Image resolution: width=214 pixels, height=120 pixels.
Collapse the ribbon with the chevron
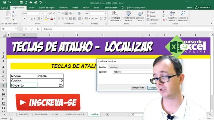point(211,24)
